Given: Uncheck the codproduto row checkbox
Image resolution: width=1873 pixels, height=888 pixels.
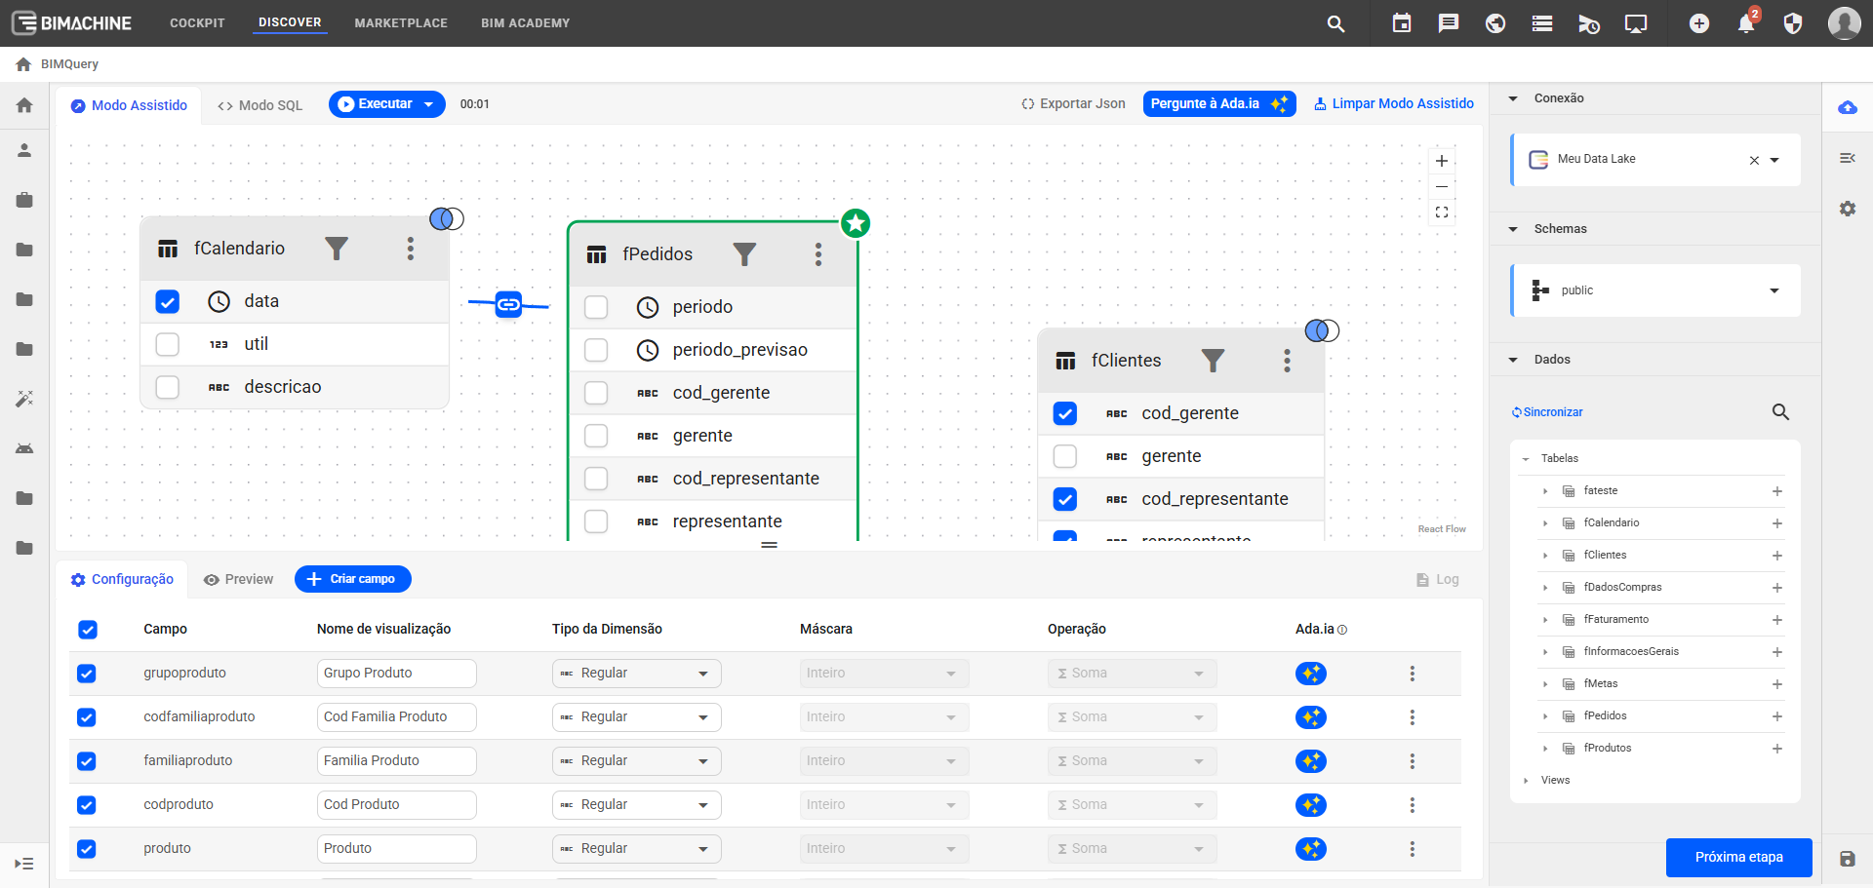Looking at the screenshot, I should [87, 805].
